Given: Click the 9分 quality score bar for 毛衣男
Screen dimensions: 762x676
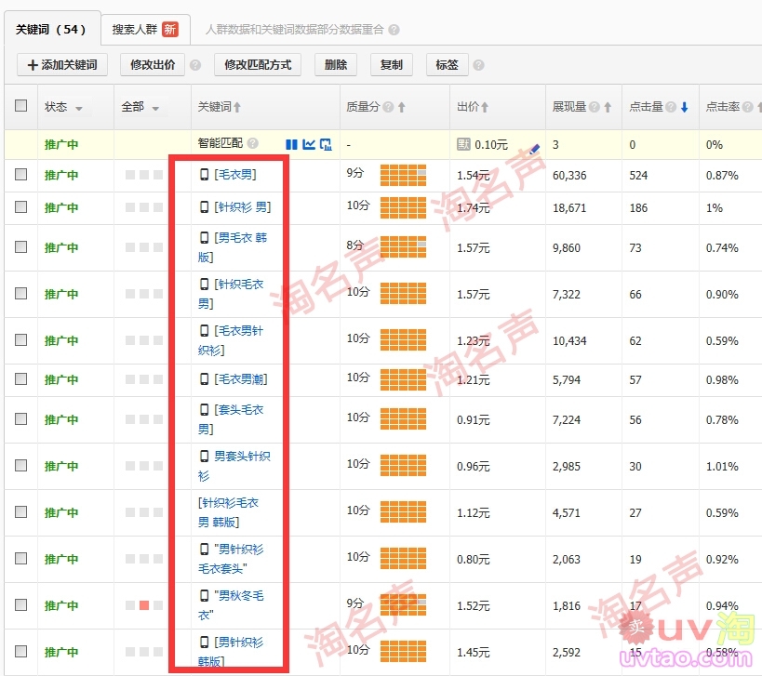Looking at the screenshot, I should click(403, 175).
